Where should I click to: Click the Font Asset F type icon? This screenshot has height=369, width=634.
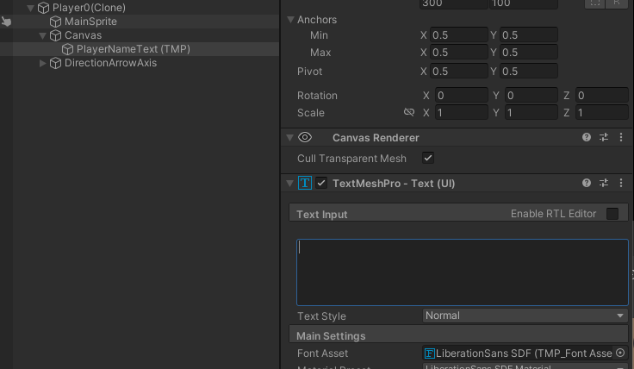click(x=429, y=353)
